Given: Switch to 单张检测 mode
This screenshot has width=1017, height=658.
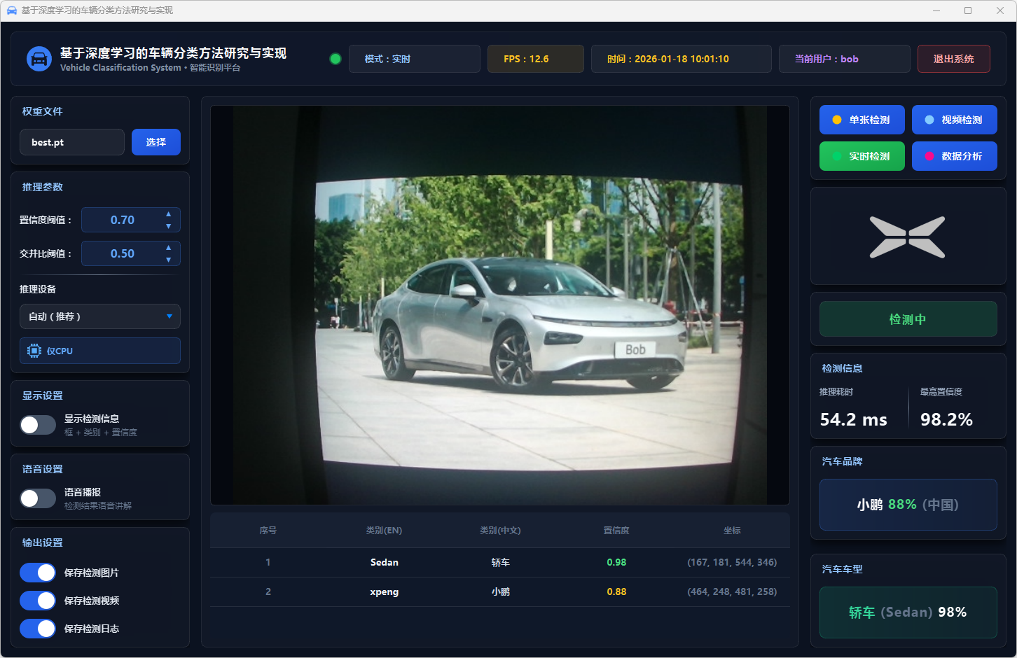Looking at the screenshot, I should point(862,120).
